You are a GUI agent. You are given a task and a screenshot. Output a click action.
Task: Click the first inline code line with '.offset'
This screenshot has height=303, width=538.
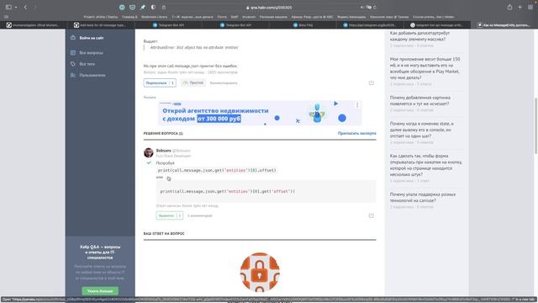point(217,170)
